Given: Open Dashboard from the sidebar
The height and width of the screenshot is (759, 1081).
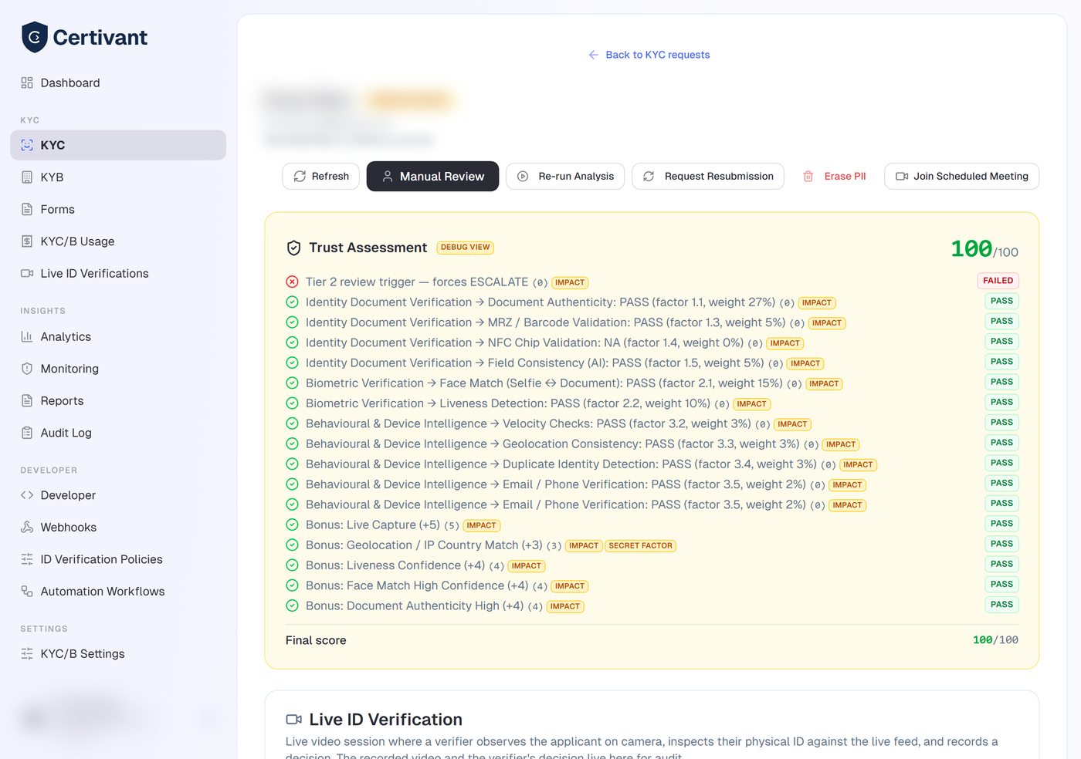Looking at the screenshot, I should pyautogui.click(x=118, y=83).
